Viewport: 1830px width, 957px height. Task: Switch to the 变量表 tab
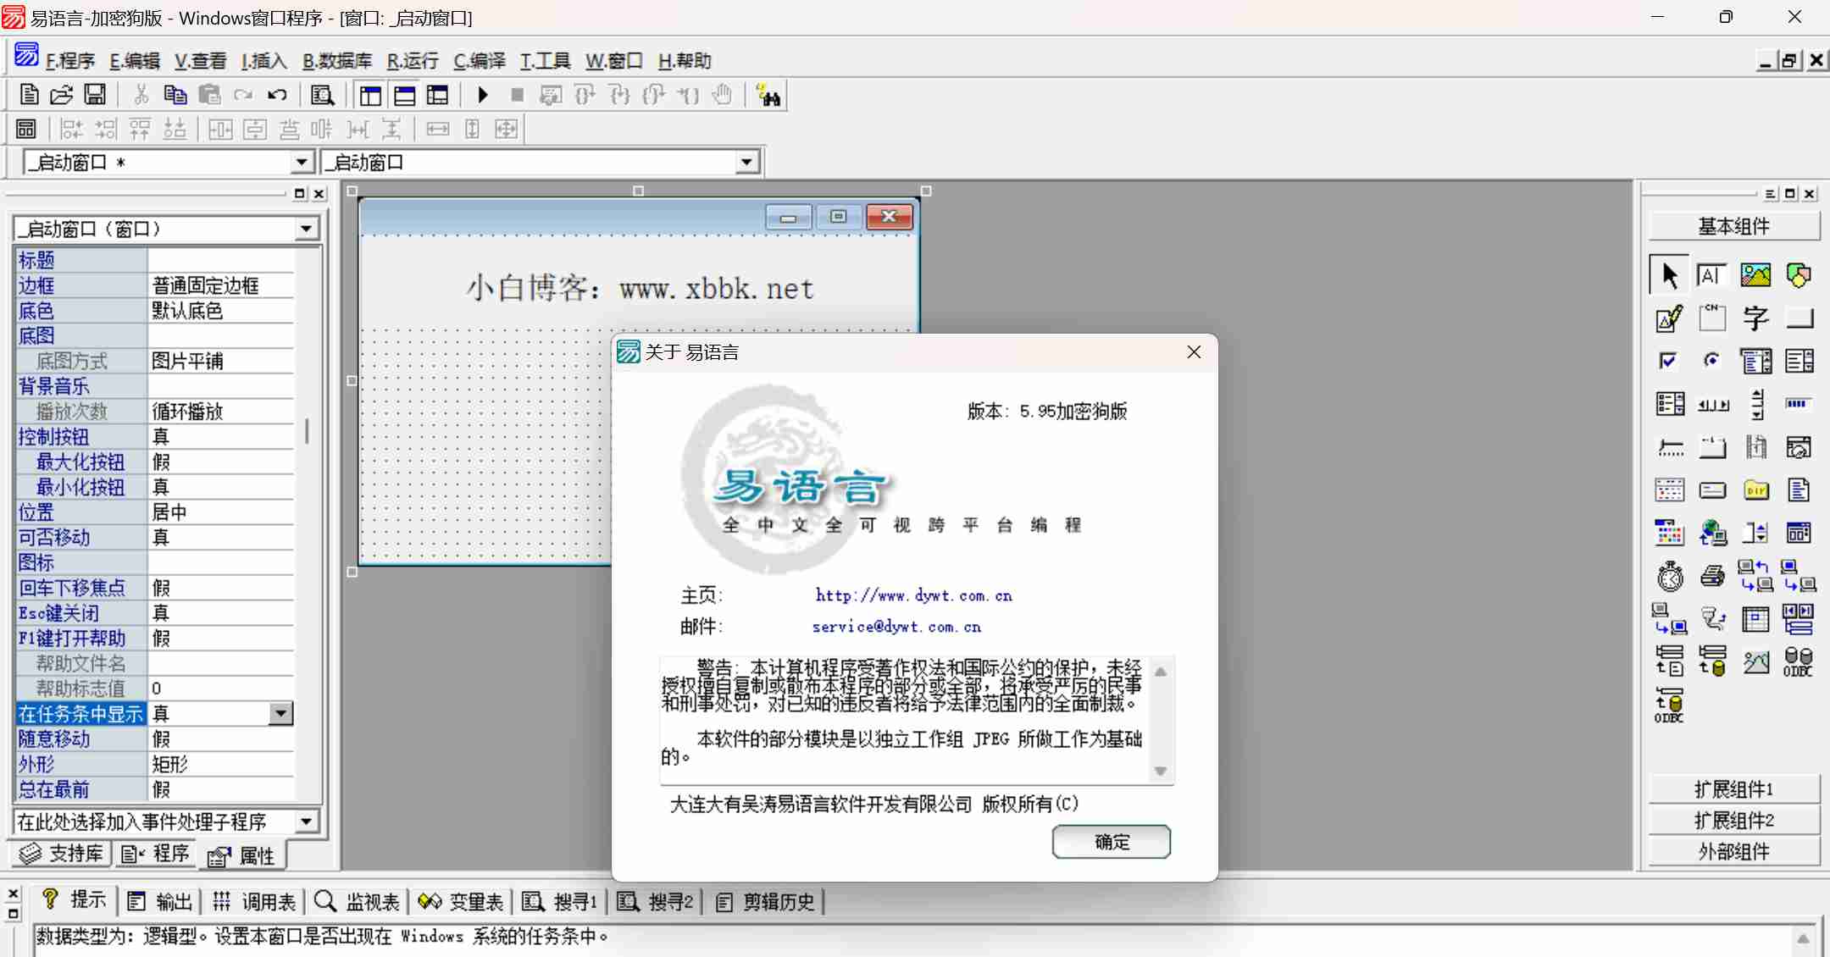461,902
